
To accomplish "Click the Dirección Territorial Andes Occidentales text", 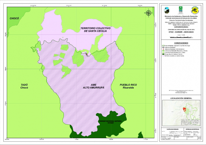I will (181, 21).
